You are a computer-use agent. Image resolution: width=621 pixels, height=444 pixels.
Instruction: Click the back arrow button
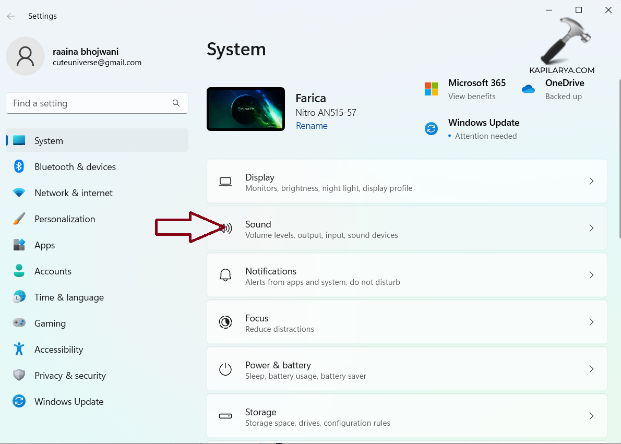tap(11, 16)
